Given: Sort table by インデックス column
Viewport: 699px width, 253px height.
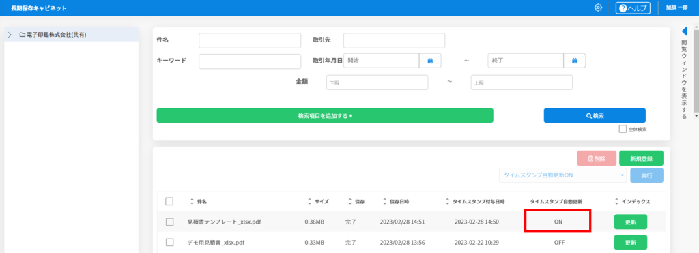Looking at the screenshot, I should 632,201.
